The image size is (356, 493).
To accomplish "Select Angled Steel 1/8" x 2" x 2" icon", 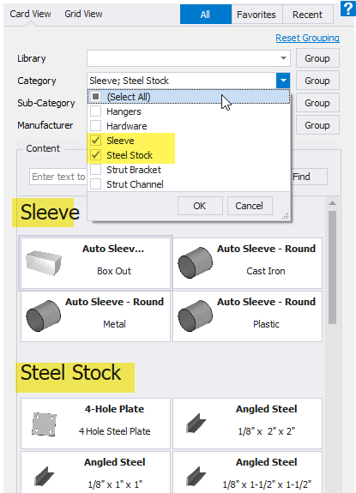I will (196, 424).
